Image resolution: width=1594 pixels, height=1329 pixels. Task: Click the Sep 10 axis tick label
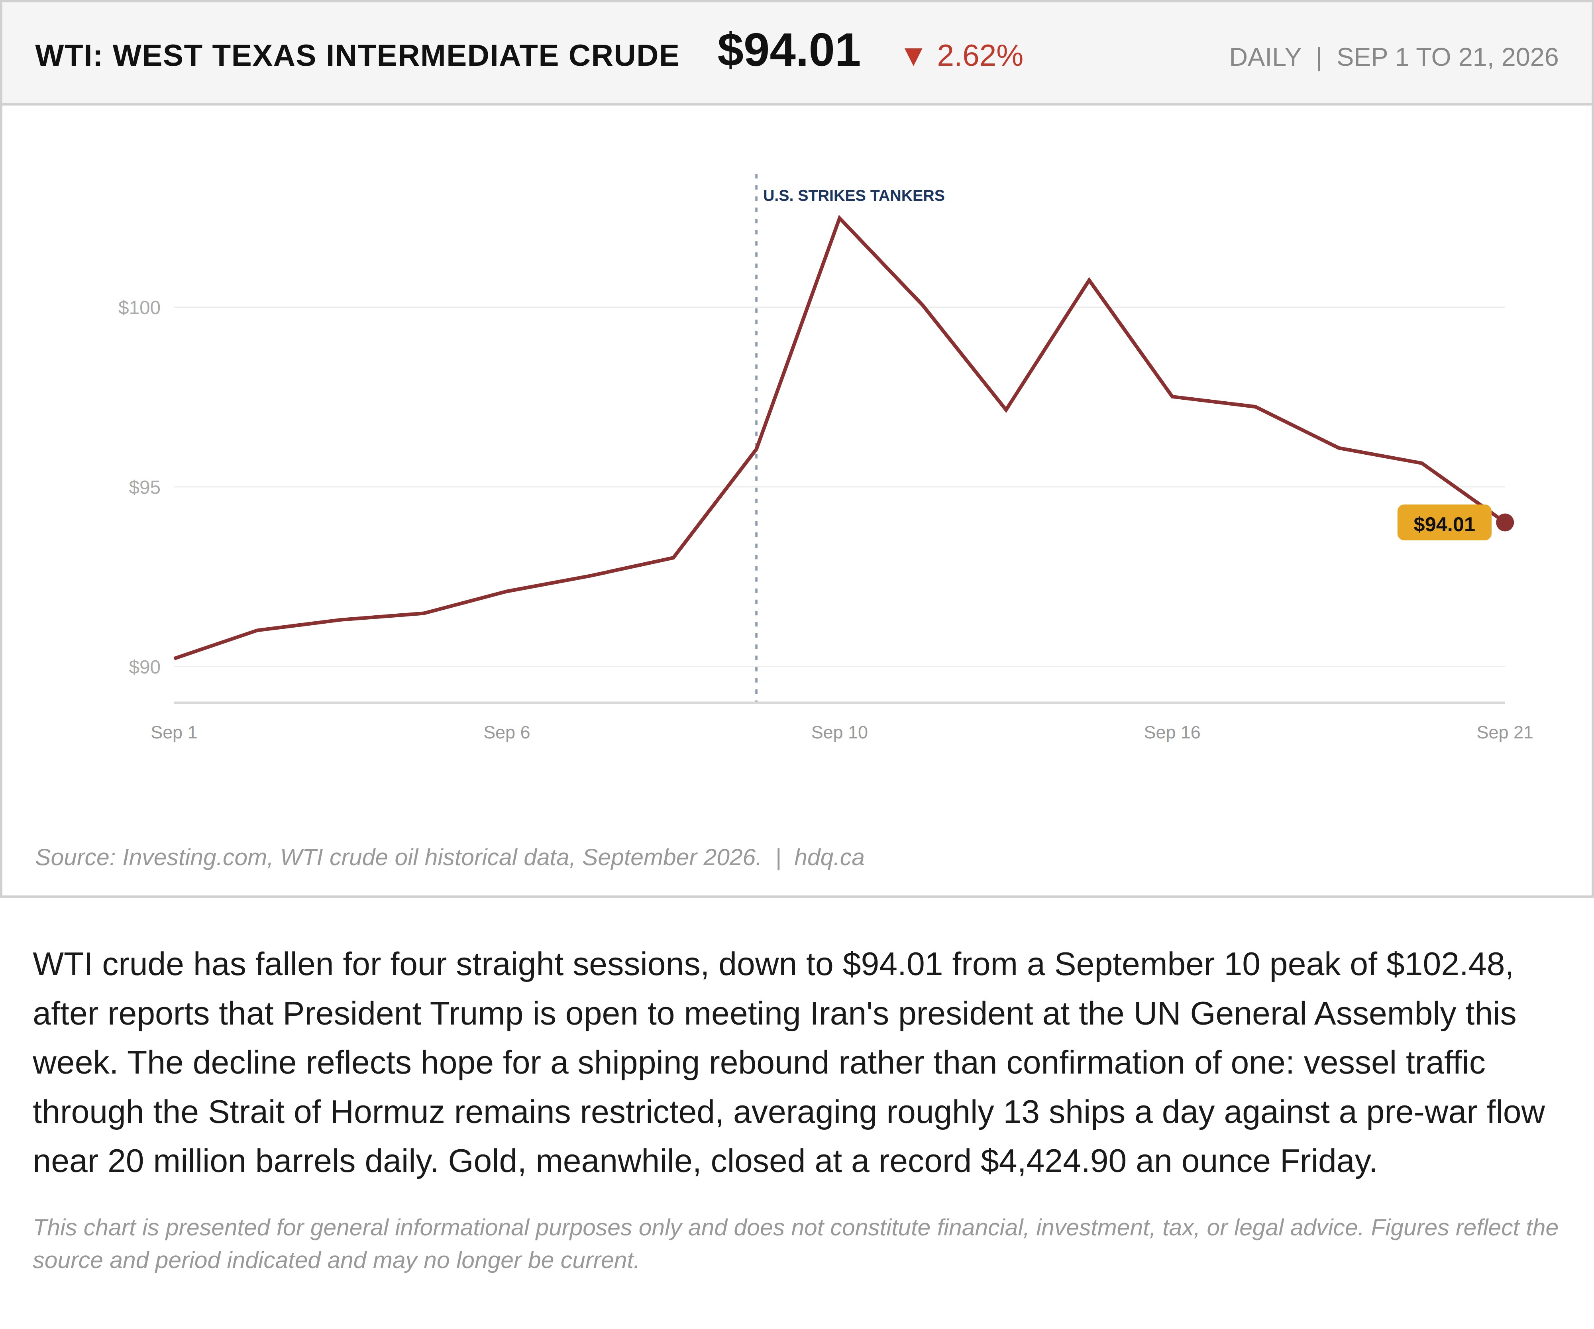coord(839,732)
